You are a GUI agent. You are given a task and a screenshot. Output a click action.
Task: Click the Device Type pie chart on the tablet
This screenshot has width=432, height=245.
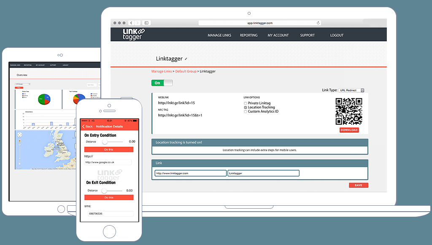(44, 99)
